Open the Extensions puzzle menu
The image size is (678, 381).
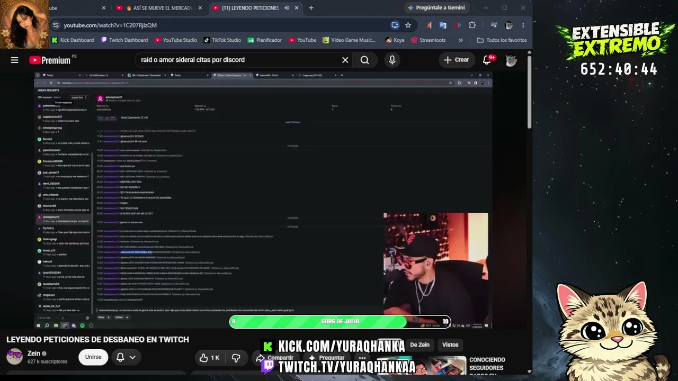coord(472,25)
